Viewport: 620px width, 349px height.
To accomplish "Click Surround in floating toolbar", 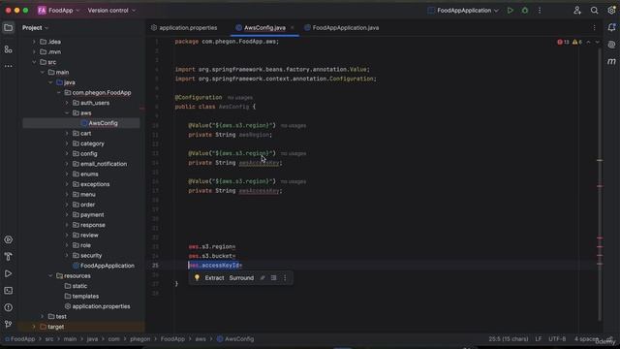I will point(241,278).
